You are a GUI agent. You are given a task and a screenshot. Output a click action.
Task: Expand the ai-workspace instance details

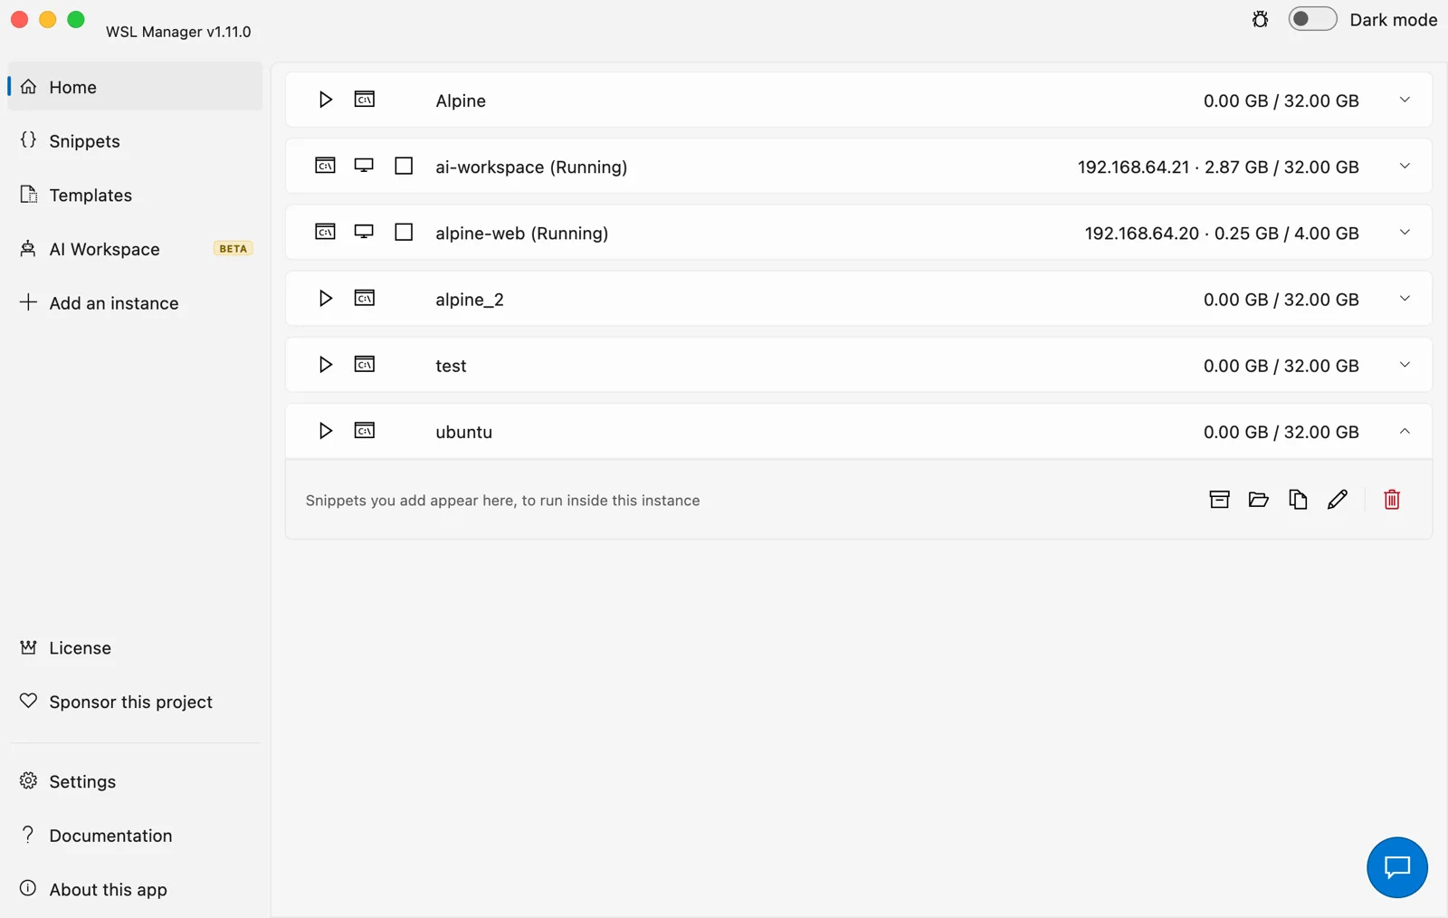pos(1405,166)
